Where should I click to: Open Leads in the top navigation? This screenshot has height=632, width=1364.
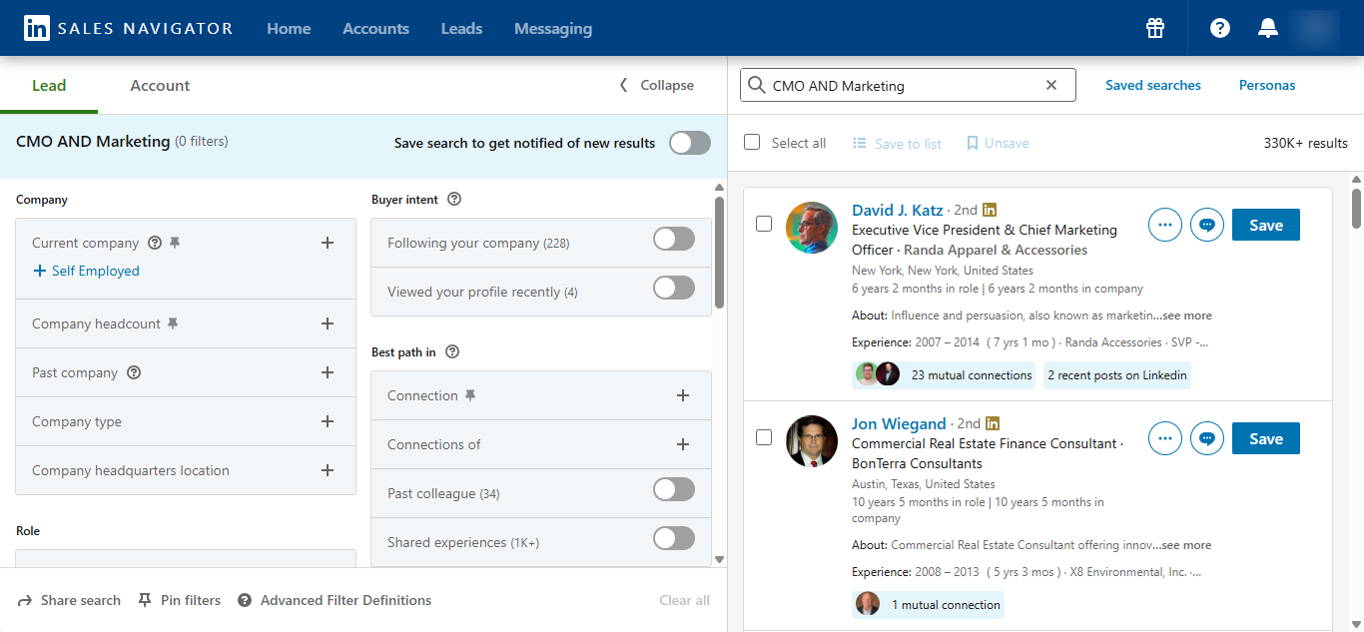click(461, 29)
